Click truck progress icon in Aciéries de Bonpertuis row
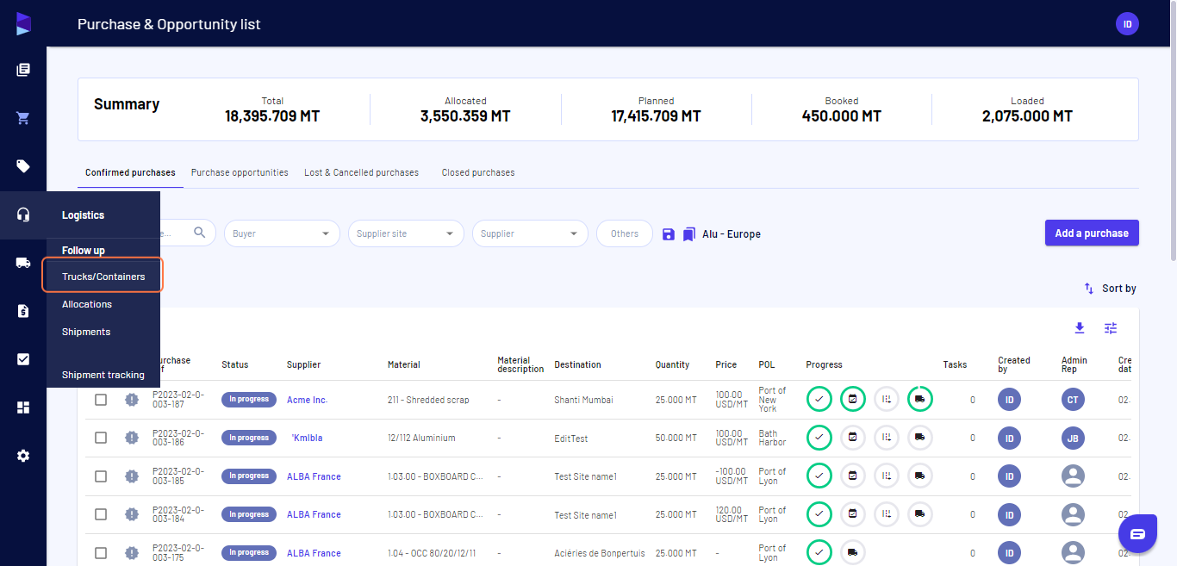Image resolution: width=1177 pixels, height=566 pixels. 853,552
